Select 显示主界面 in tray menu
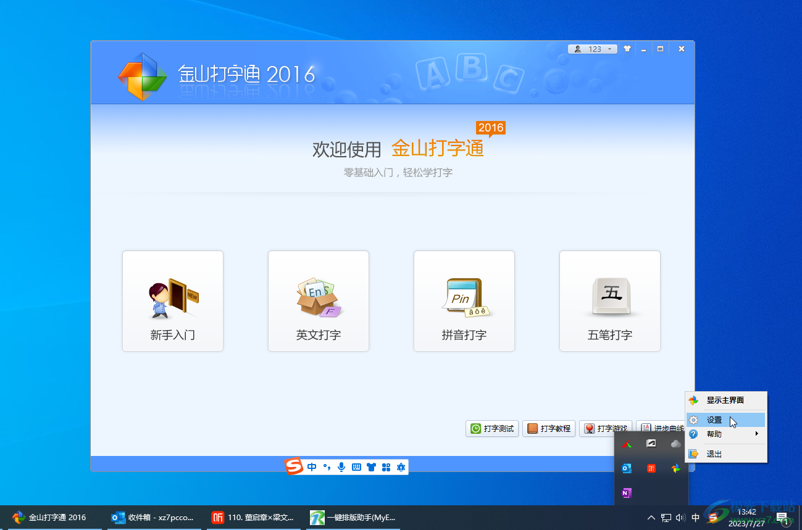Screen dimensions: 802x530 tap(726, 400)
